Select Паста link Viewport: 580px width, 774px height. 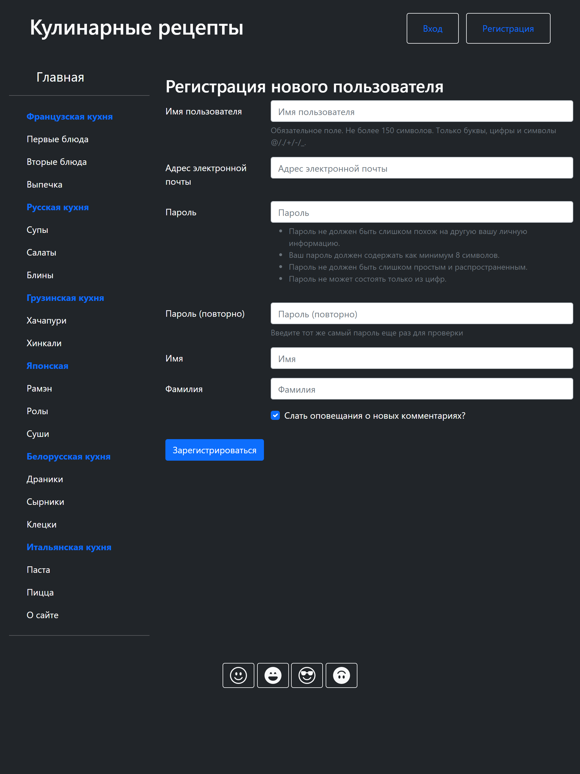[x=38, y=570]
